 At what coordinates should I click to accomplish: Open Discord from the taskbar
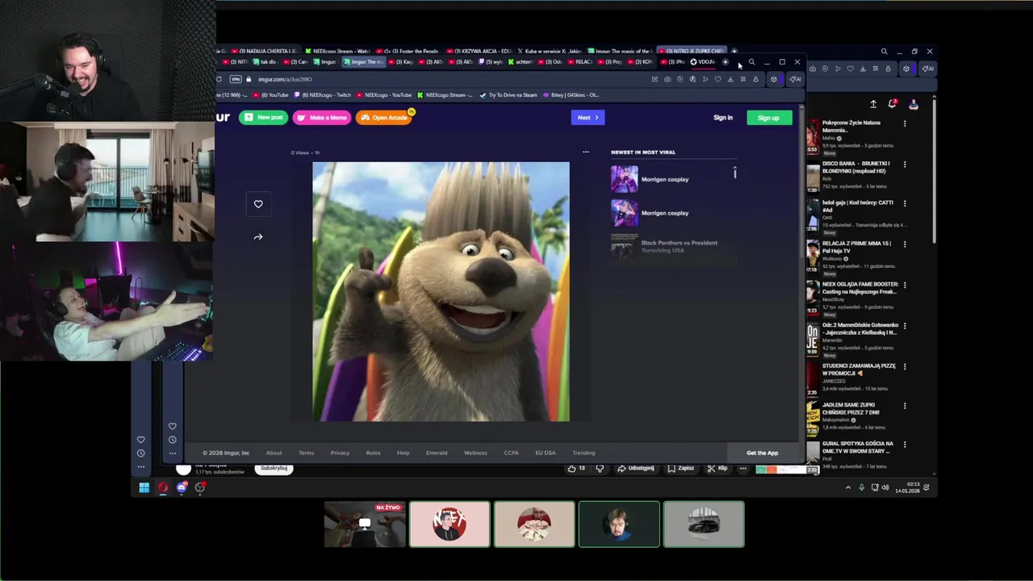click(x=182, y=487)
